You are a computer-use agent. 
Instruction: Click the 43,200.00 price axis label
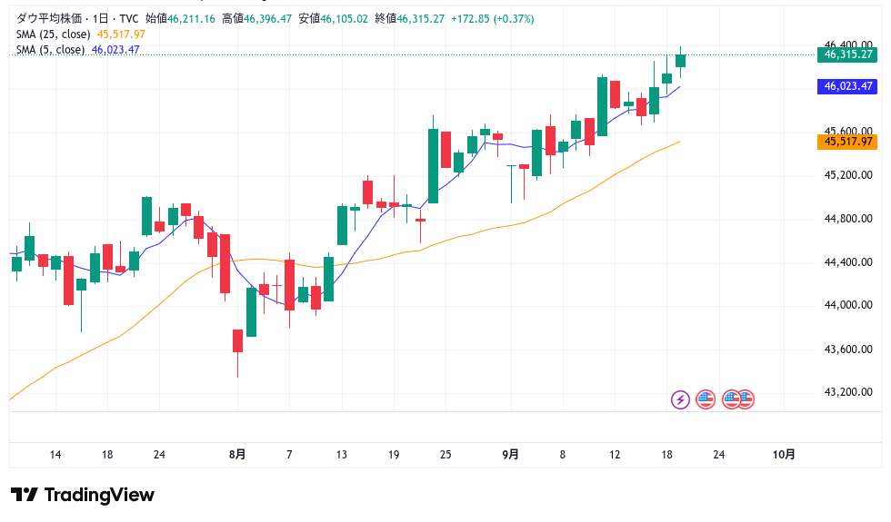[847, 393]
